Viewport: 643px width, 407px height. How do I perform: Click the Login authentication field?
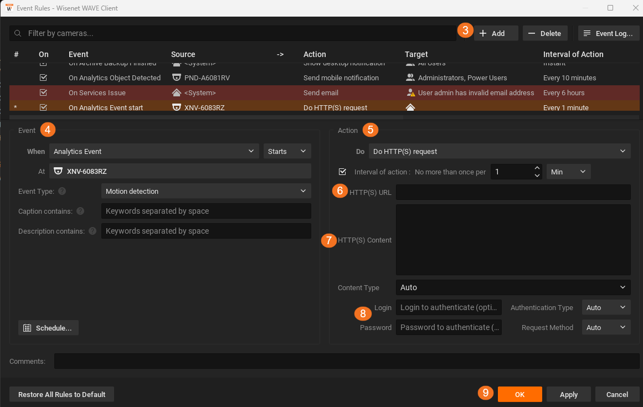(x=449, y=307)
